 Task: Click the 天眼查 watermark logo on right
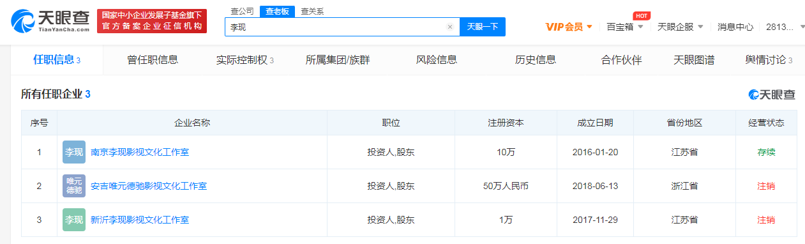tap(772, 95)
